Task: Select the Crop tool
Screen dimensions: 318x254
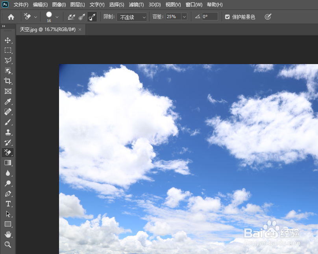Action: click(x=8, y=81)
